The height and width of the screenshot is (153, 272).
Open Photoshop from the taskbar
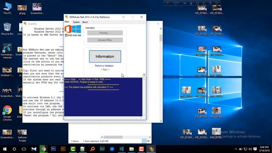(53, 149)
